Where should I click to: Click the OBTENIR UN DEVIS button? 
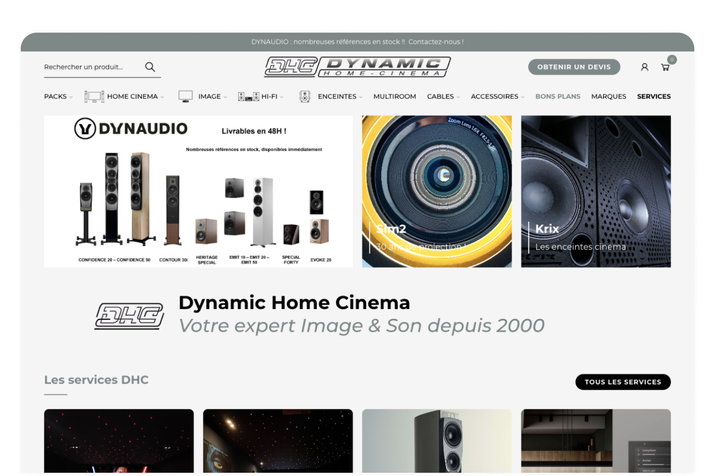[574, 67]
